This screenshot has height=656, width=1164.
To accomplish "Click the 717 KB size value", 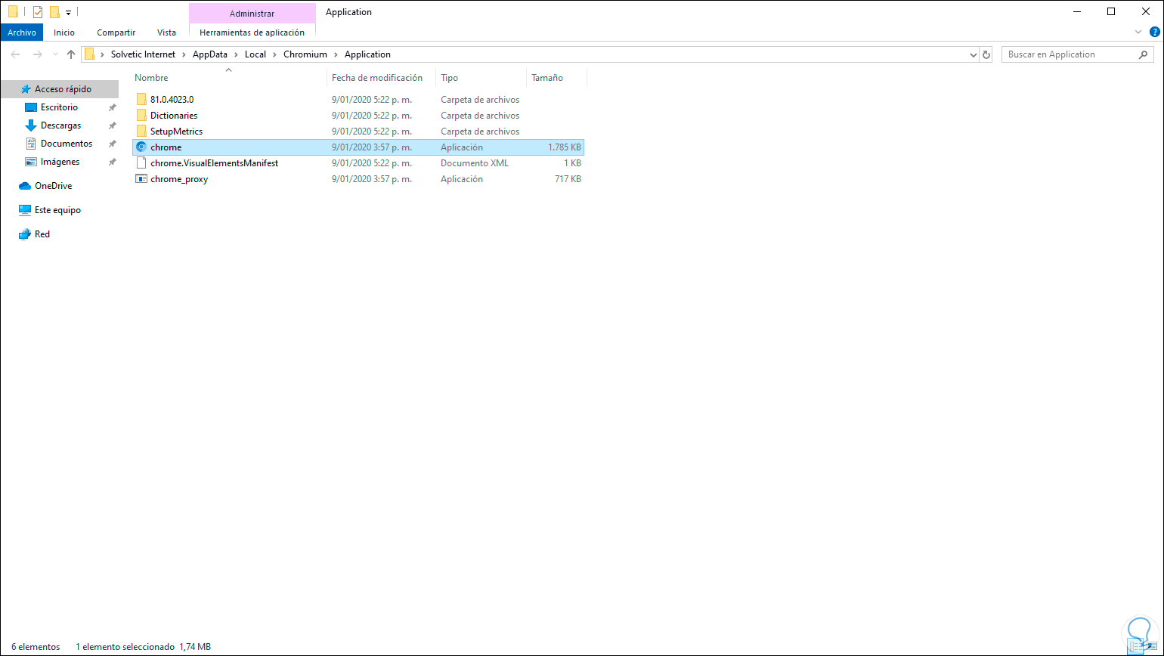I will pyautogui.click(x=568, y=179).
